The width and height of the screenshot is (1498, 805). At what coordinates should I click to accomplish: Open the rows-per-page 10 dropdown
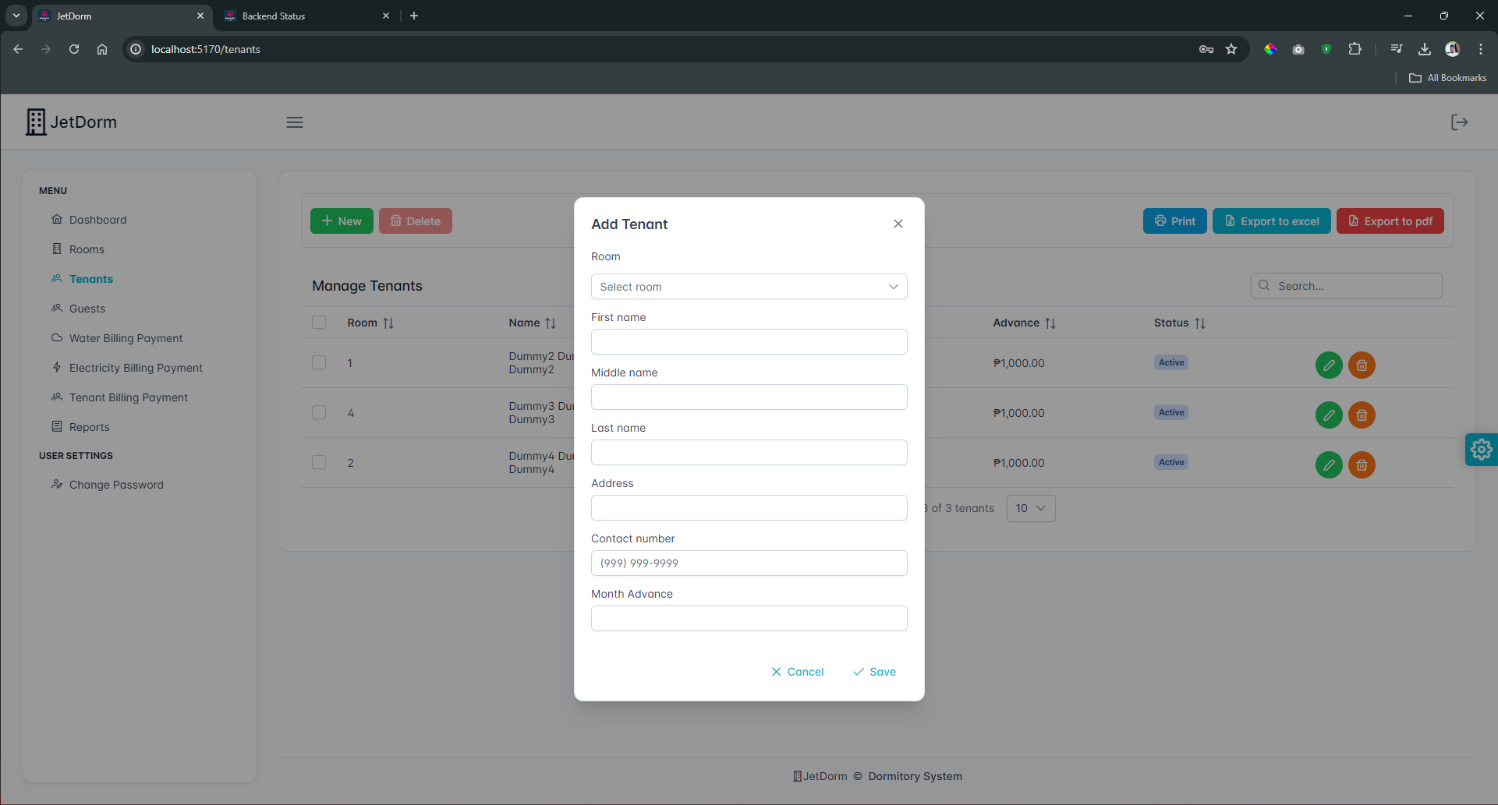[1031, 508]
